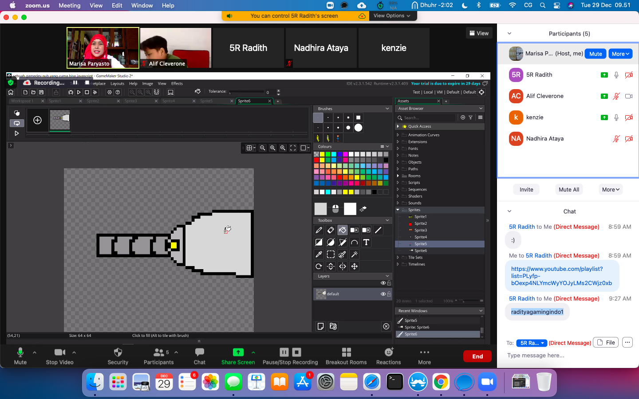Click the Invite button

(526, 189)
